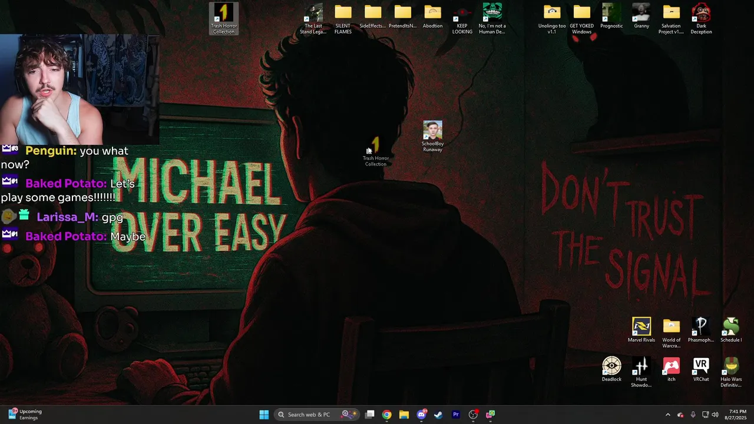The height and width of the screenshot is (424, 754).
Task: Open OBS Studio from the taskbar
Action: 473,415
